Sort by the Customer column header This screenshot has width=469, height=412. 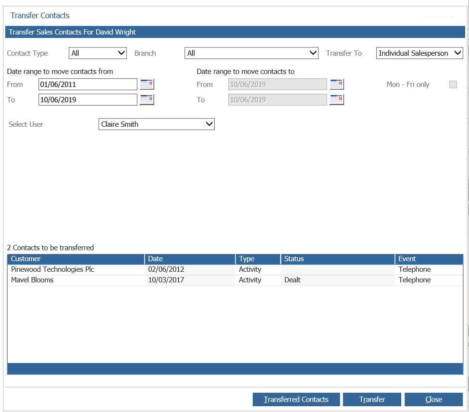point(76,259)
